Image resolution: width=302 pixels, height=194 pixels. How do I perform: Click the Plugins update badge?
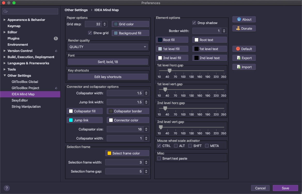click(x=56, y=38)
